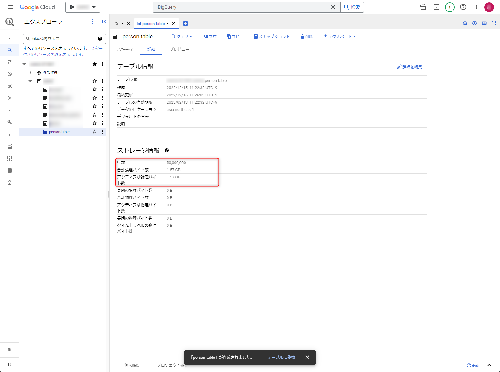500x372 pixels.
Task: Add a new query tab
Action: [x=185, y=24]
